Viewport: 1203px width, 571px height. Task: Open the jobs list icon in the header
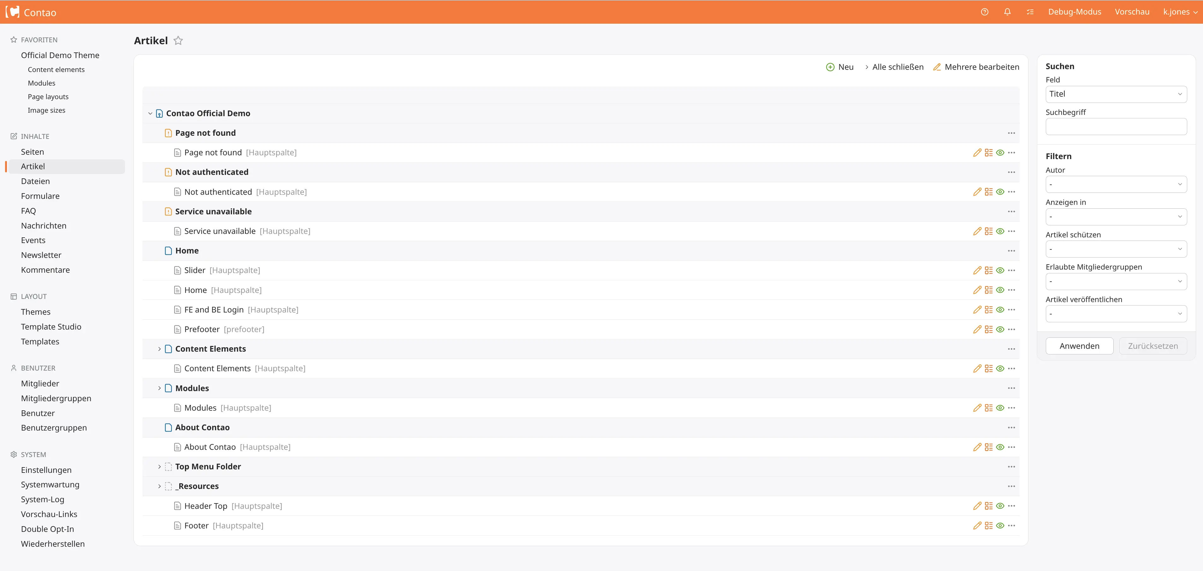tap(1030, 12)
